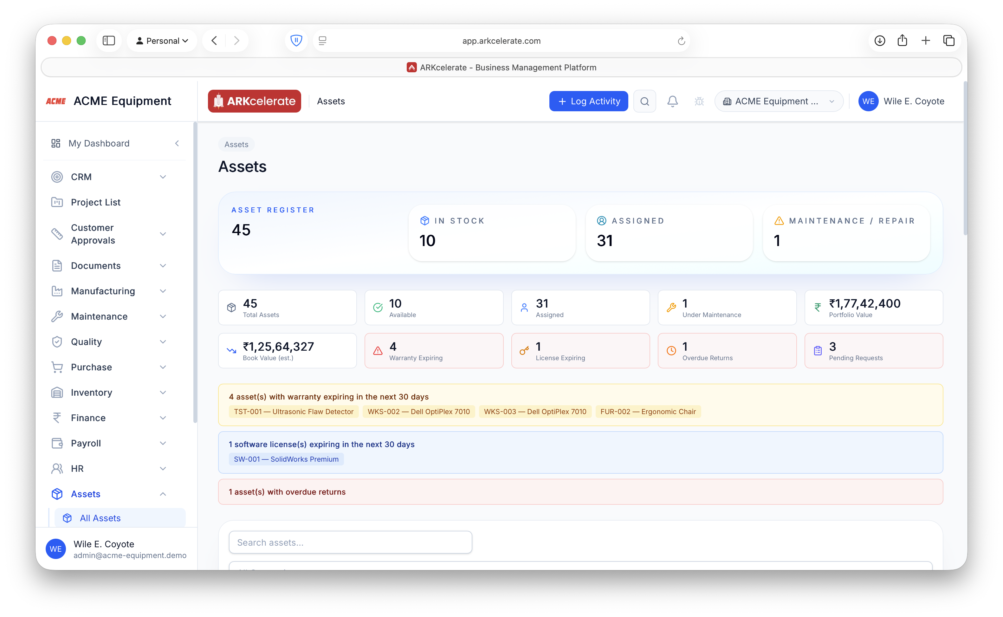
Task: Expand the Inventory chevron
Action: 163,393
